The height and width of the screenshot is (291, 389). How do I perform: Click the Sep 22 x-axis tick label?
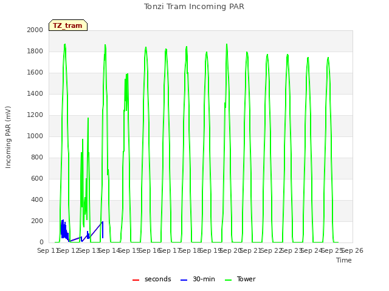point(272,250)
